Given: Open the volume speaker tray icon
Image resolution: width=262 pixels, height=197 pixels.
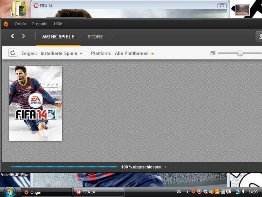Looking at the screenshot, I should click(x=244, y=191).
